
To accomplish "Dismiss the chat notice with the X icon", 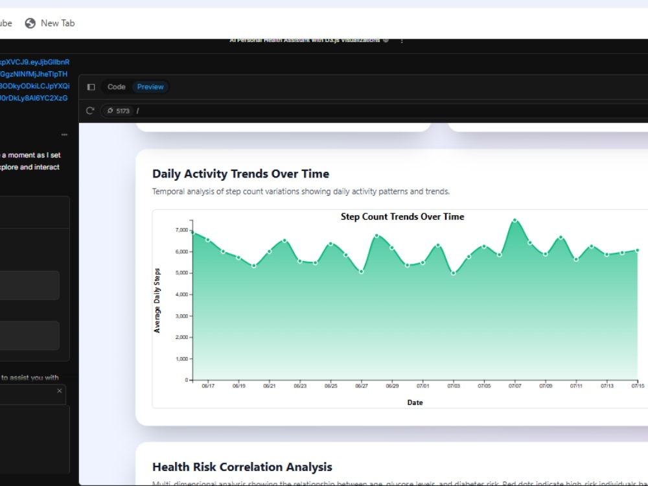I will pyautogui.click(x=60, y=391).
